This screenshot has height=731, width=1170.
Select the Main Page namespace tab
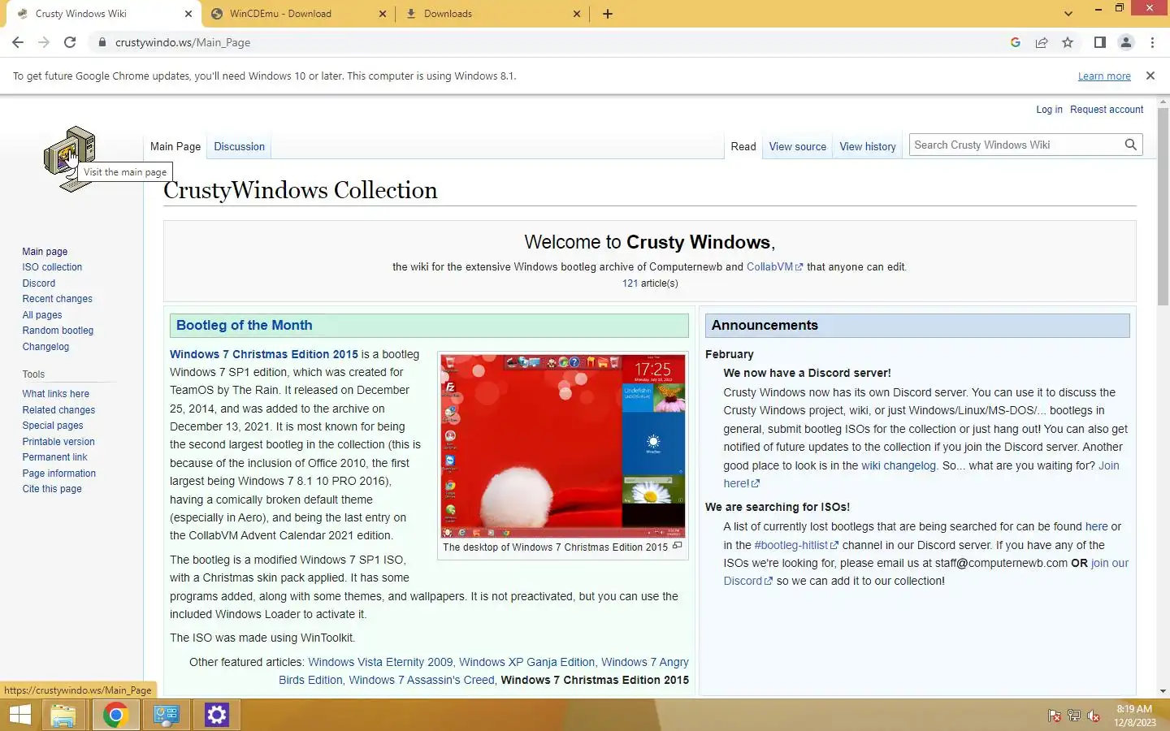(175, 146)
